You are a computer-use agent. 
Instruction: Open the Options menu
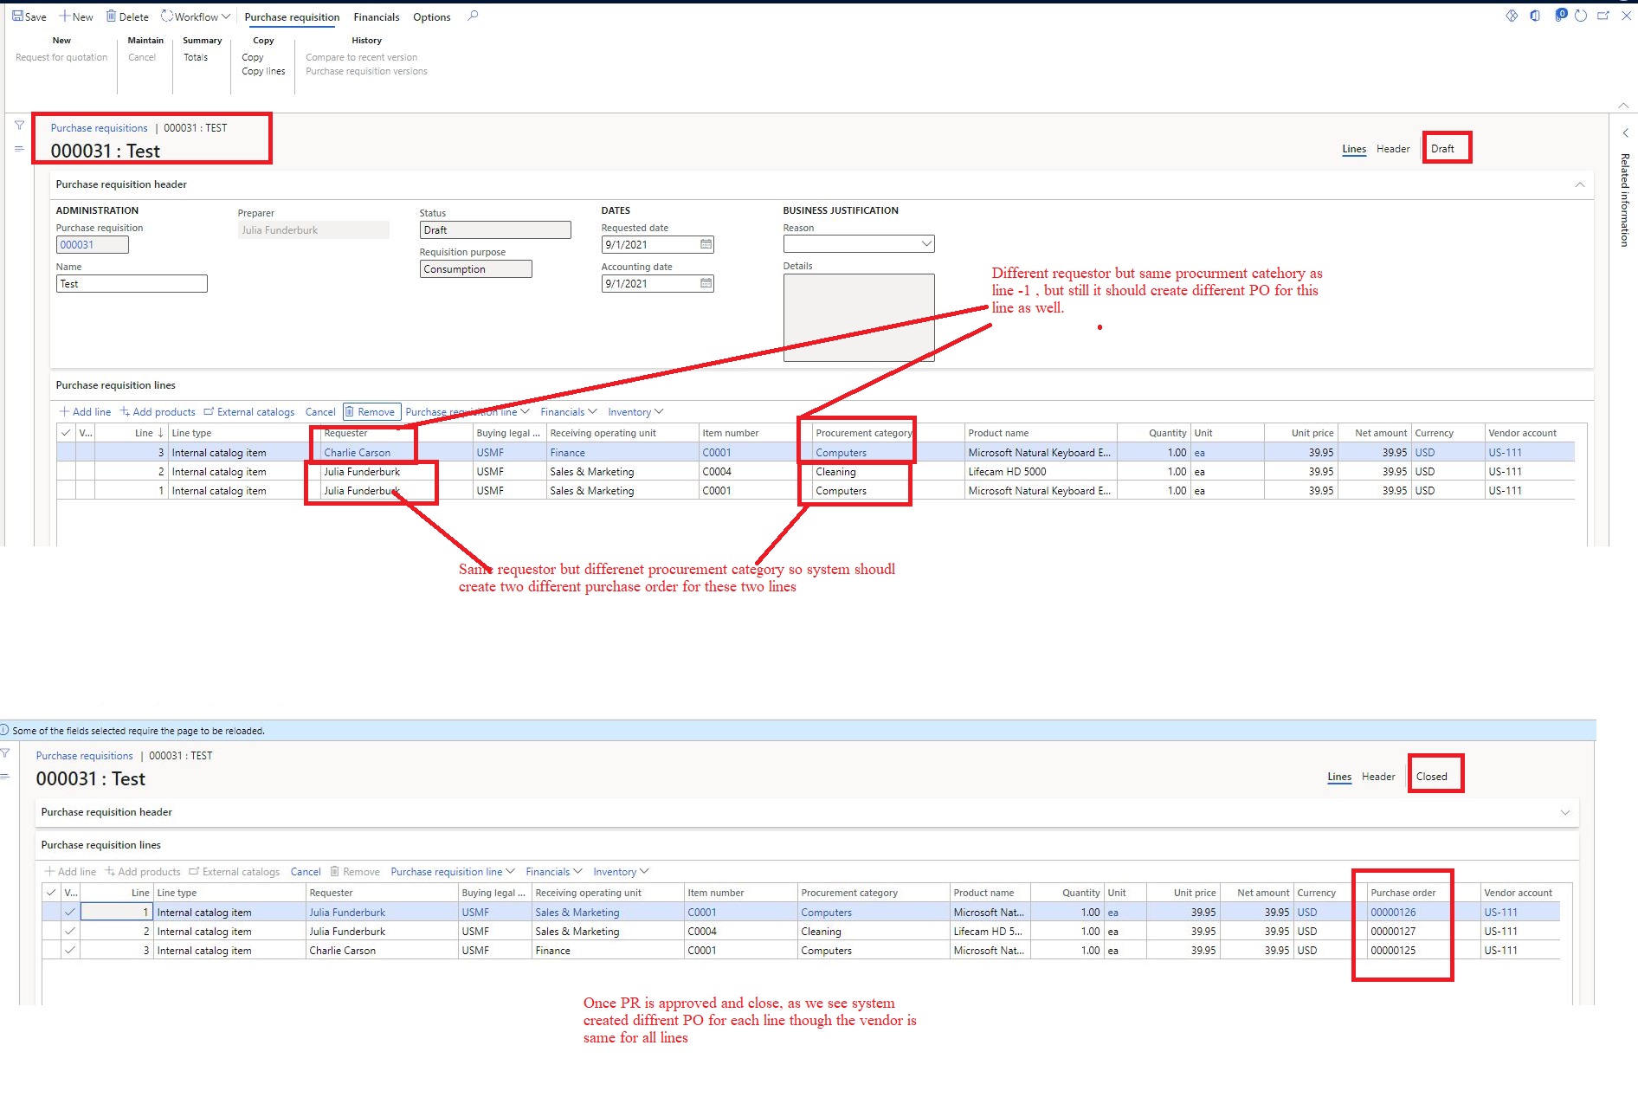pyautogui.click(x=431, y=16)
